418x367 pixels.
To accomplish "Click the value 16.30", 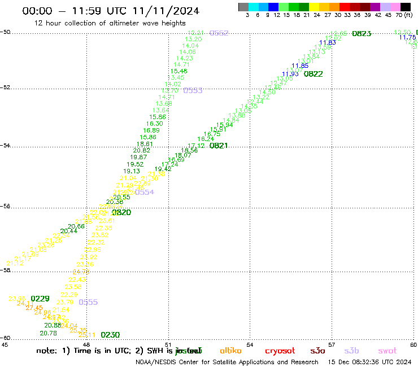I will (155, 124).
